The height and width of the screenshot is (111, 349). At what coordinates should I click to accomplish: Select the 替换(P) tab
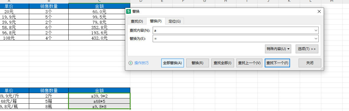156,21
